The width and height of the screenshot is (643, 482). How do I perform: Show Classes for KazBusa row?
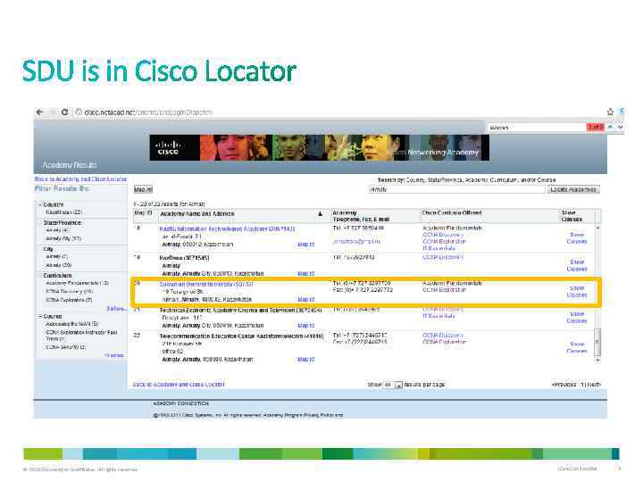(x=577, y=266)
